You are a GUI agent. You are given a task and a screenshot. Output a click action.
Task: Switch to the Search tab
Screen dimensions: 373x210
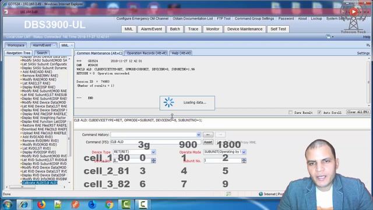coord(42,53)
